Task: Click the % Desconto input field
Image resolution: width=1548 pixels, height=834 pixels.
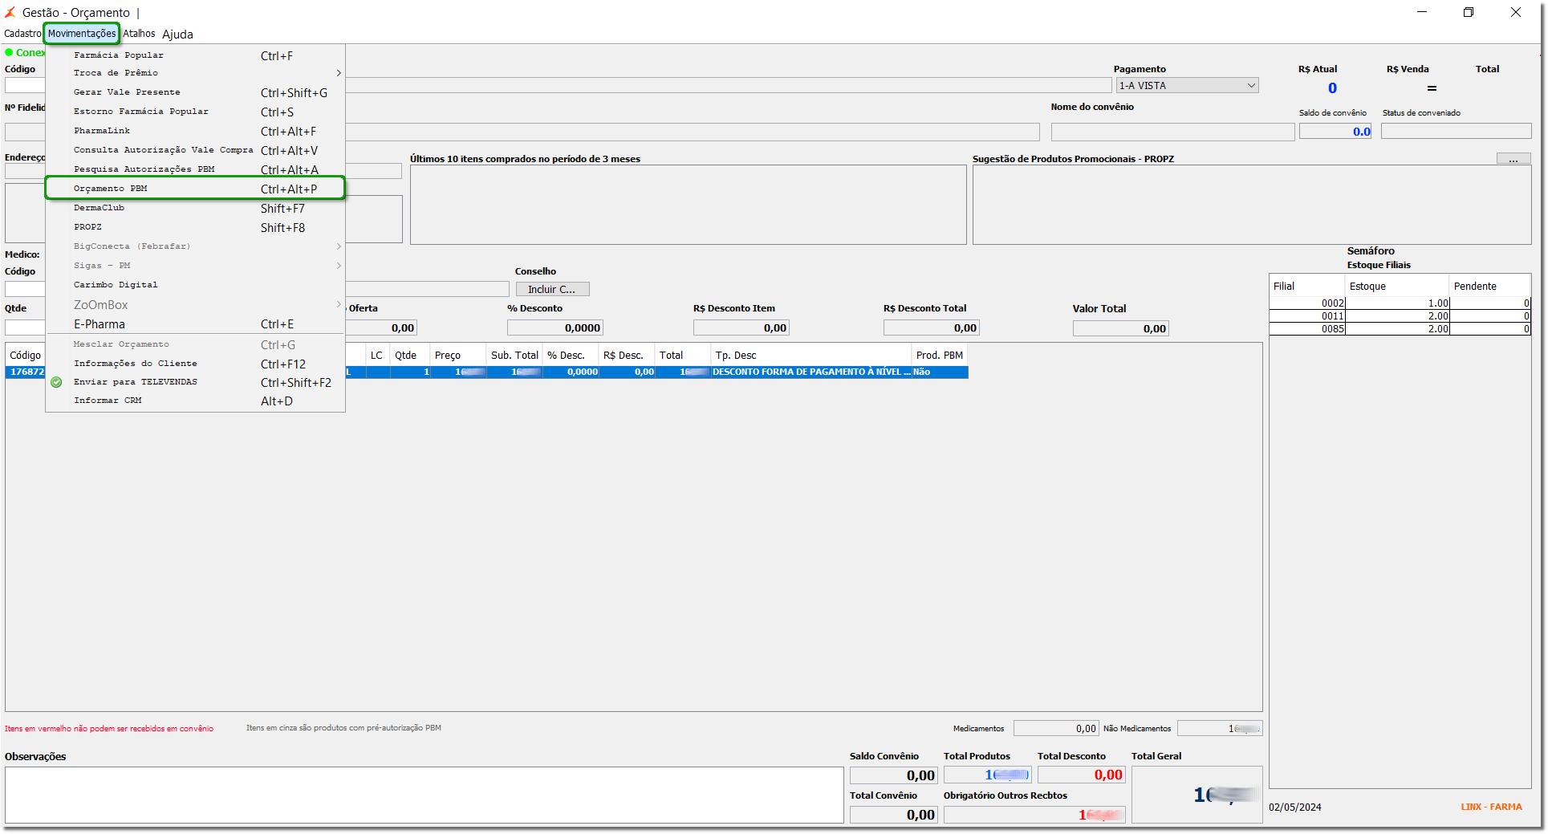Action: click(x=555, y=327)
